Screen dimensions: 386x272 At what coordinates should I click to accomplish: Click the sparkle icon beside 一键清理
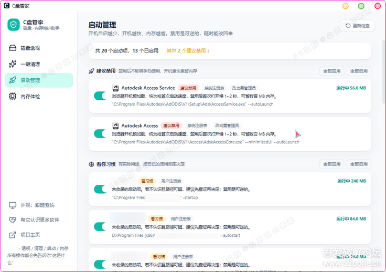(x=13, y=64)
